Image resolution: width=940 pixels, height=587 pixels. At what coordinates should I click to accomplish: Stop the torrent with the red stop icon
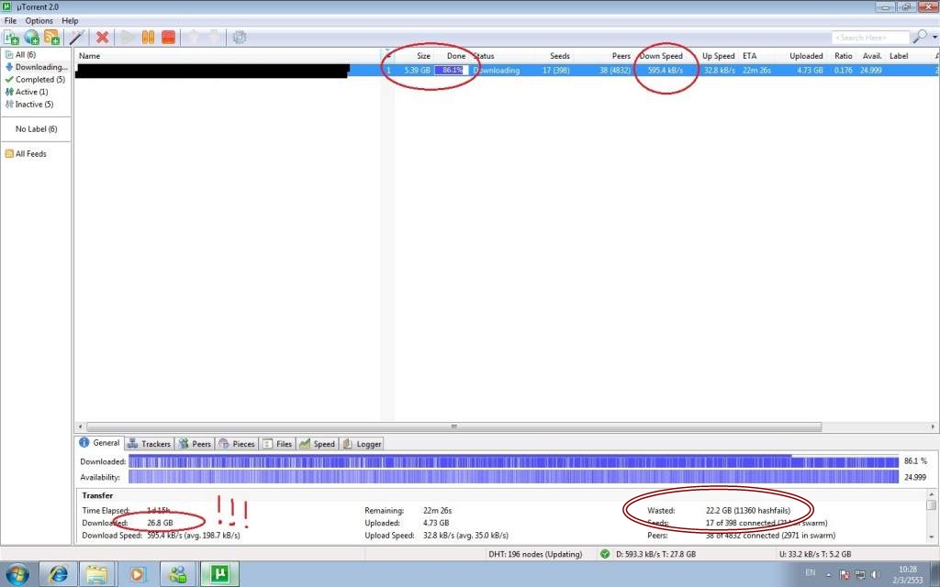(169, 37)
